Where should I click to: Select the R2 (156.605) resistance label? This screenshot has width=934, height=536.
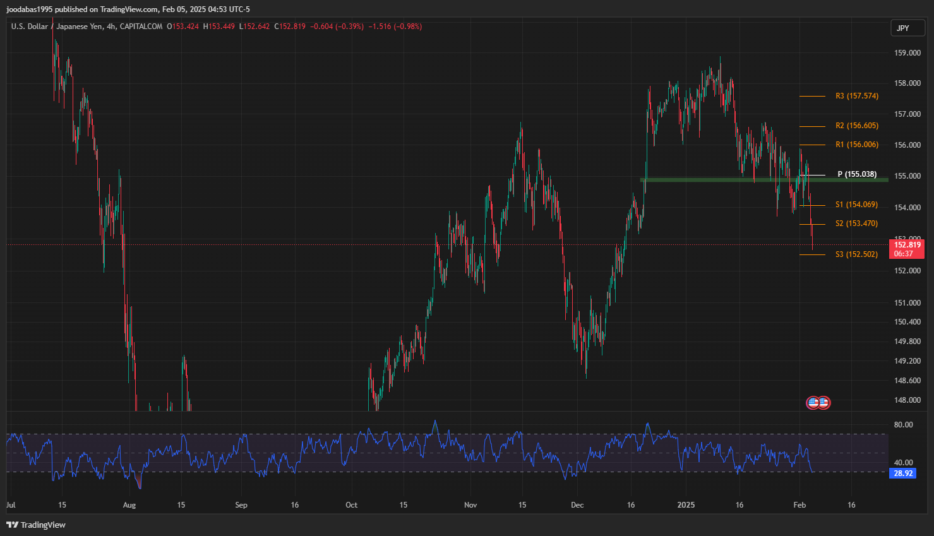(x=856, y=126)
